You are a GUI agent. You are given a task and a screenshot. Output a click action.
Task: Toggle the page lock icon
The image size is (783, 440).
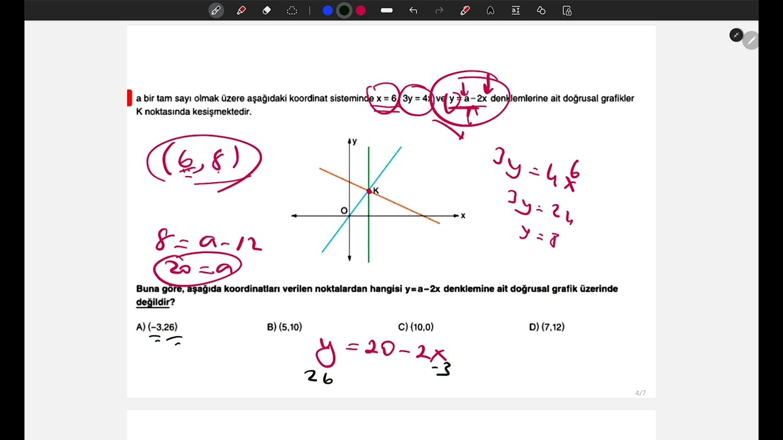[567, 10]
